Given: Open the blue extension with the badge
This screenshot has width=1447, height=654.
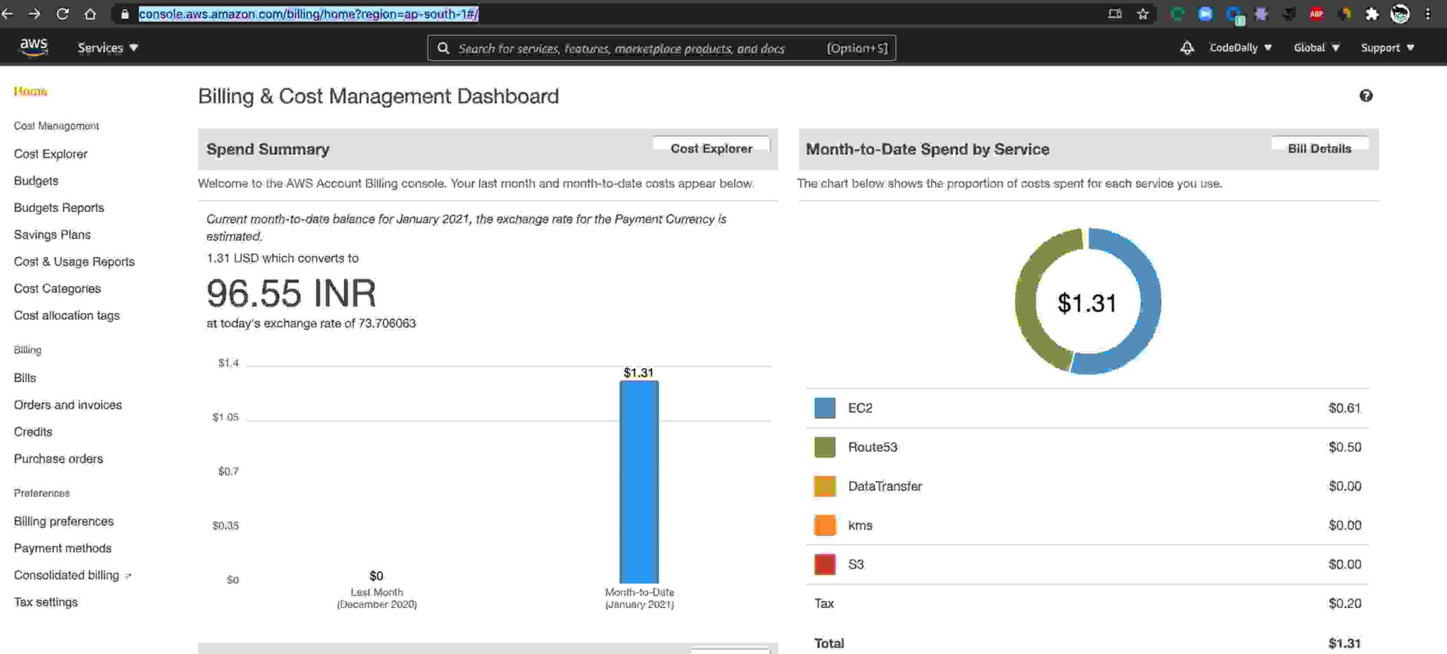Looking at the screenshot, I should [1234, 15].
